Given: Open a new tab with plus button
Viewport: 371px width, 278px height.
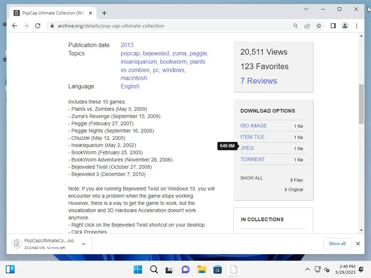Looking at the screenshot, I should click(x=104, y=13).
